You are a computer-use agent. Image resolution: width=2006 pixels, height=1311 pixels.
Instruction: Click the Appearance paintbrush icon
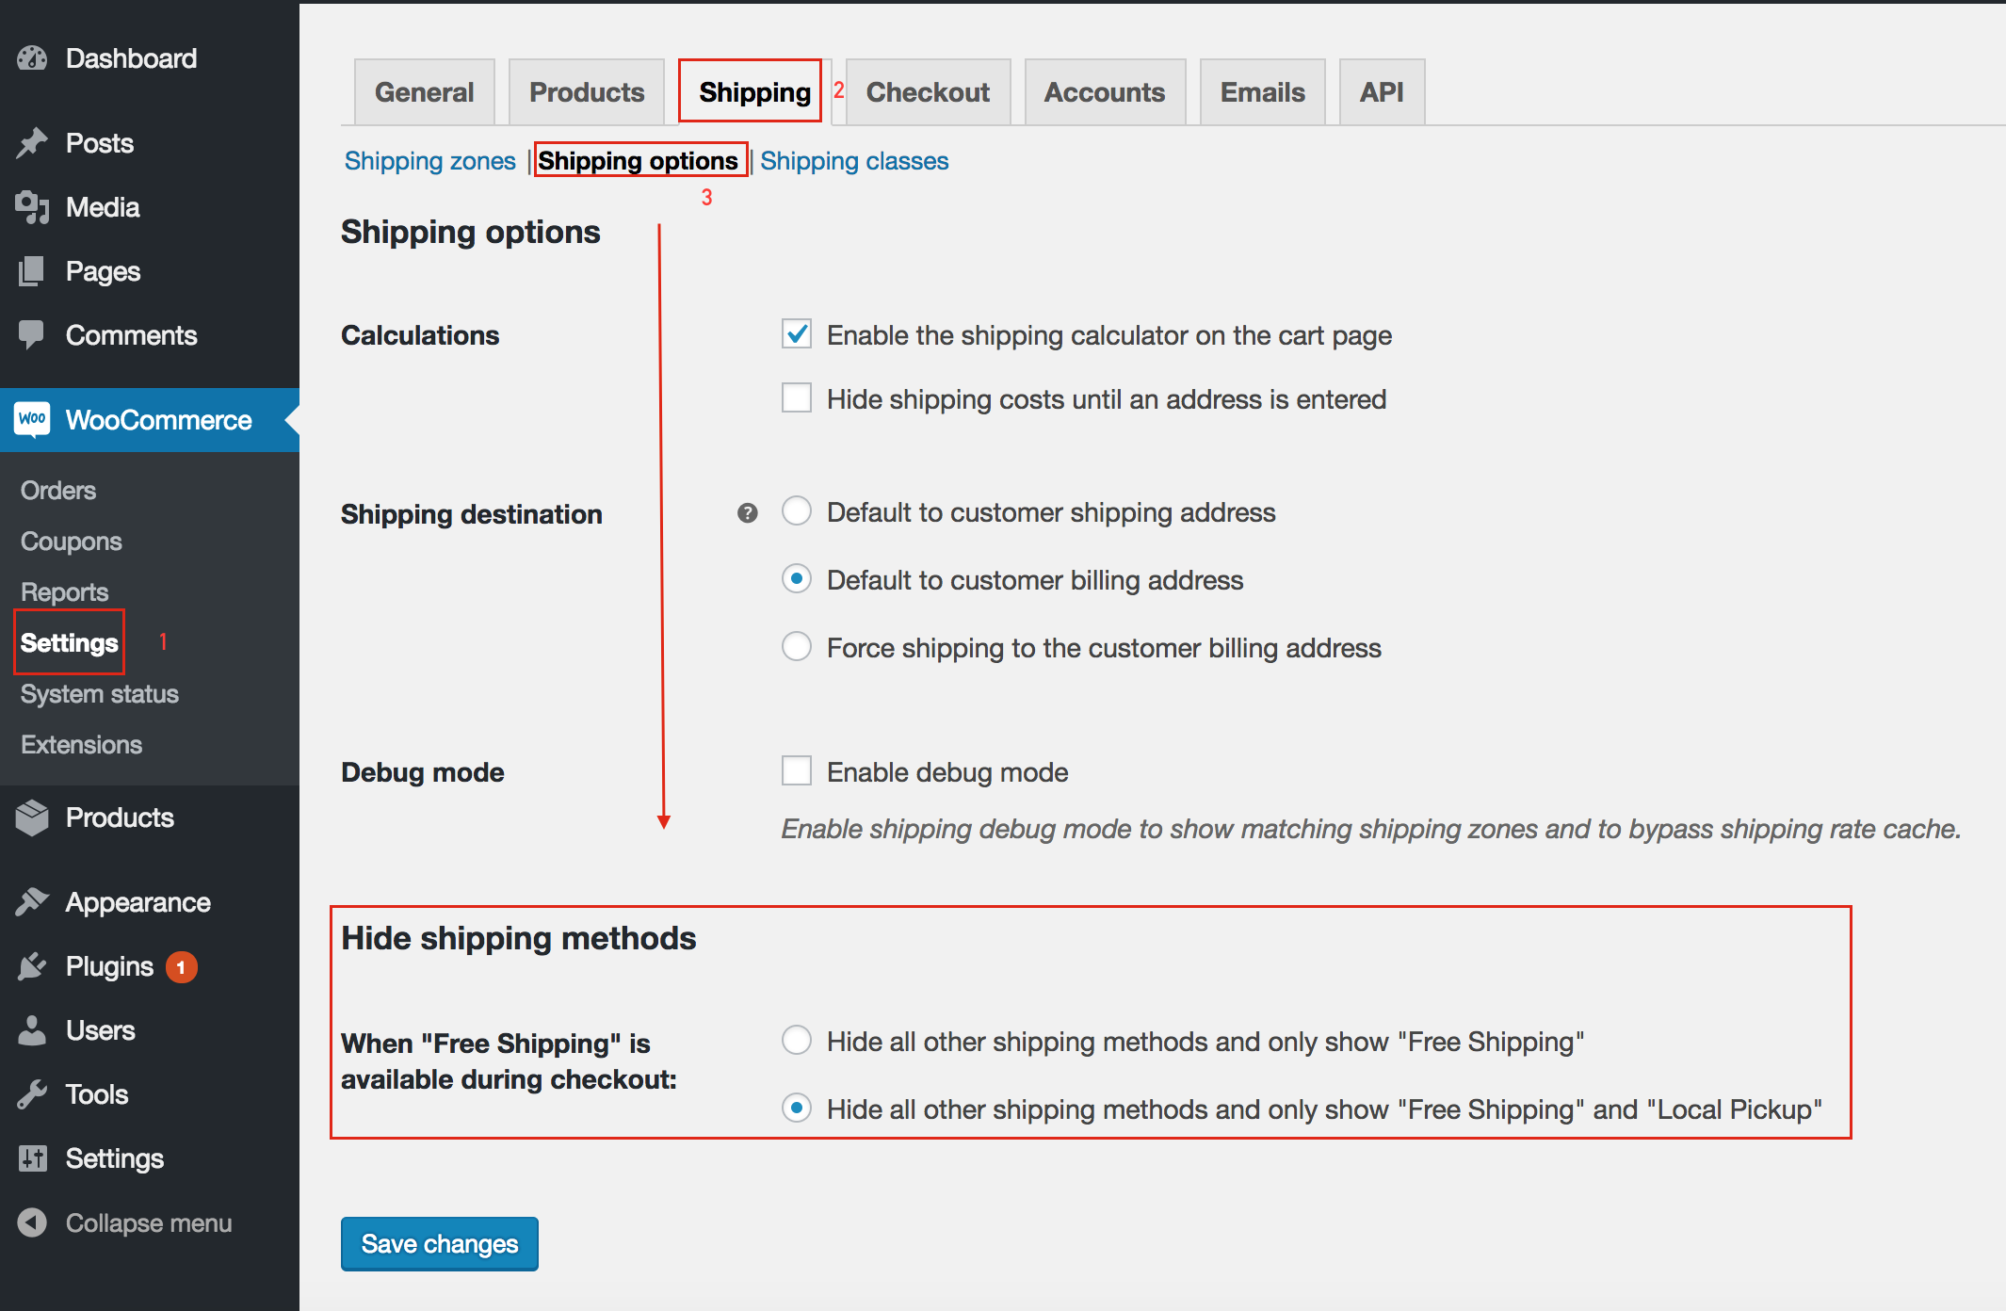pyautogui.click(x=32, y=902)
